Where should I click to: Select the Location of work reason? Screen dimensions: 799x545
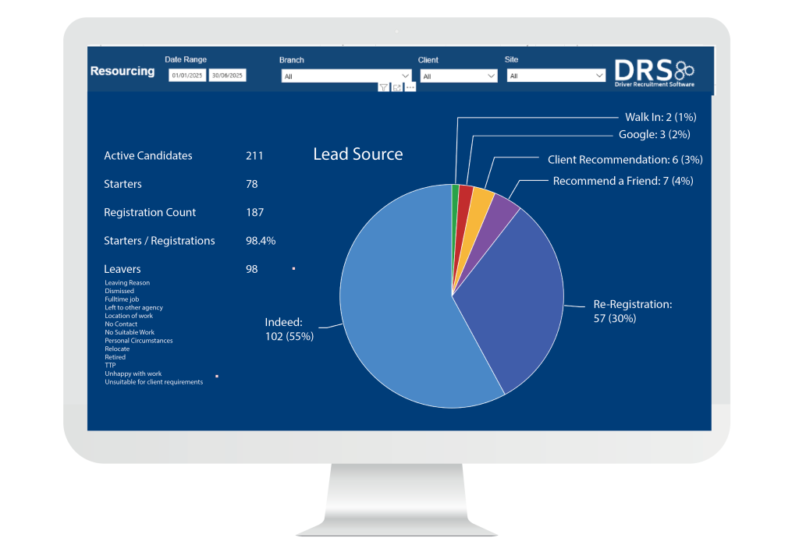[129, 316]
